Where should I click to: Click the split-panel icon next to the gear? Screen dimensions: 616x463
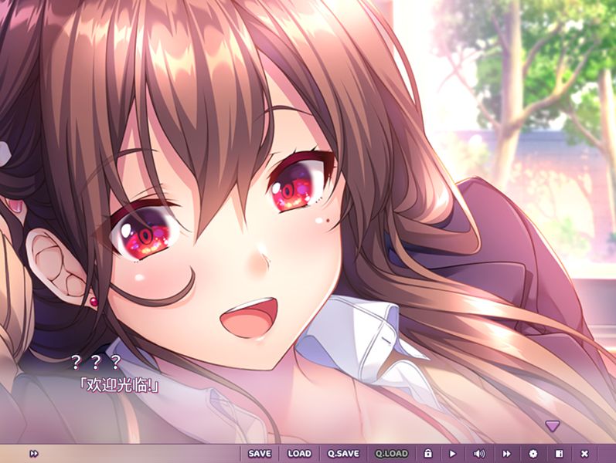[559, 454]
